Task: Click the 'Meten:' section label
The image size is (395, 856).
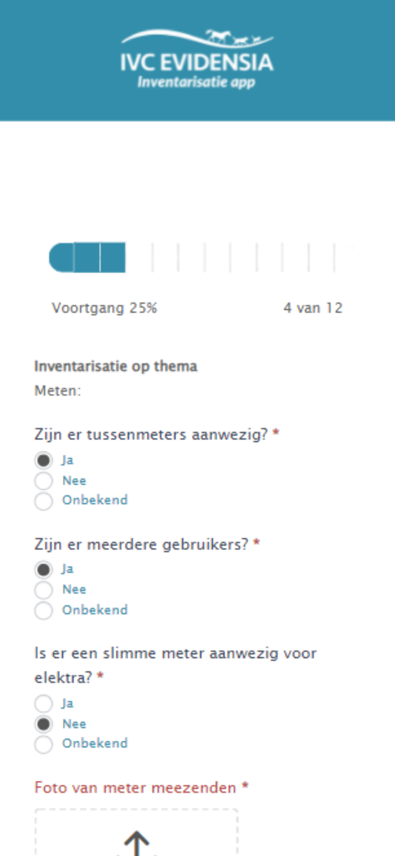Action: pyautogui.click(x=57, y=391)
